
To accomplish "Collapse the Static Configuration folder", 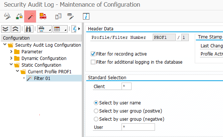I will tap(11, 64).
